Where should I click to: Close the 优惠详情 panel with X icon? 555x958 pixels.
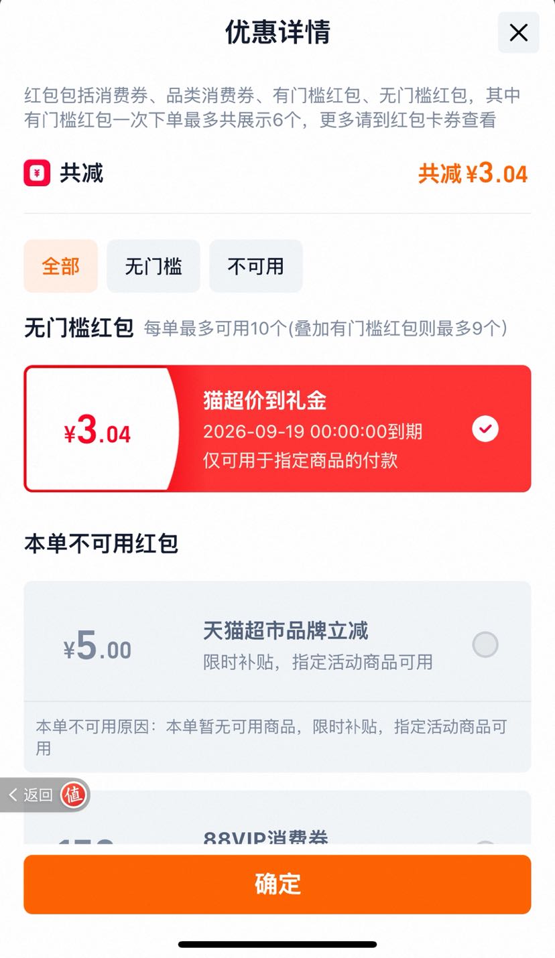(x=518, y=32)
